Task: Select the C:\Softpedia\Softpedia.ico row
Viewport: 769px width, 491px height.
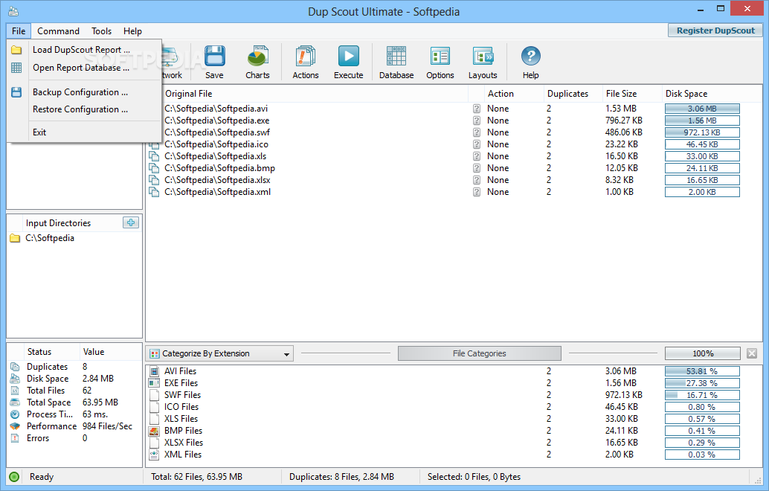Action: click(454, 144)
